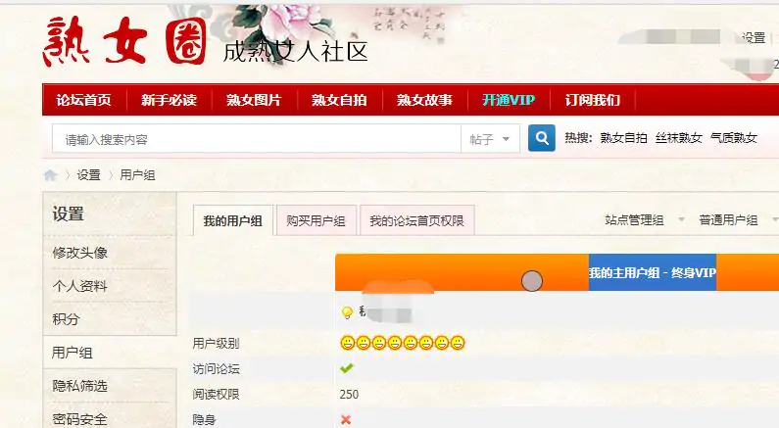Click 设置 in the breadcrumb

pyautogui.click(x=88, y=174)
